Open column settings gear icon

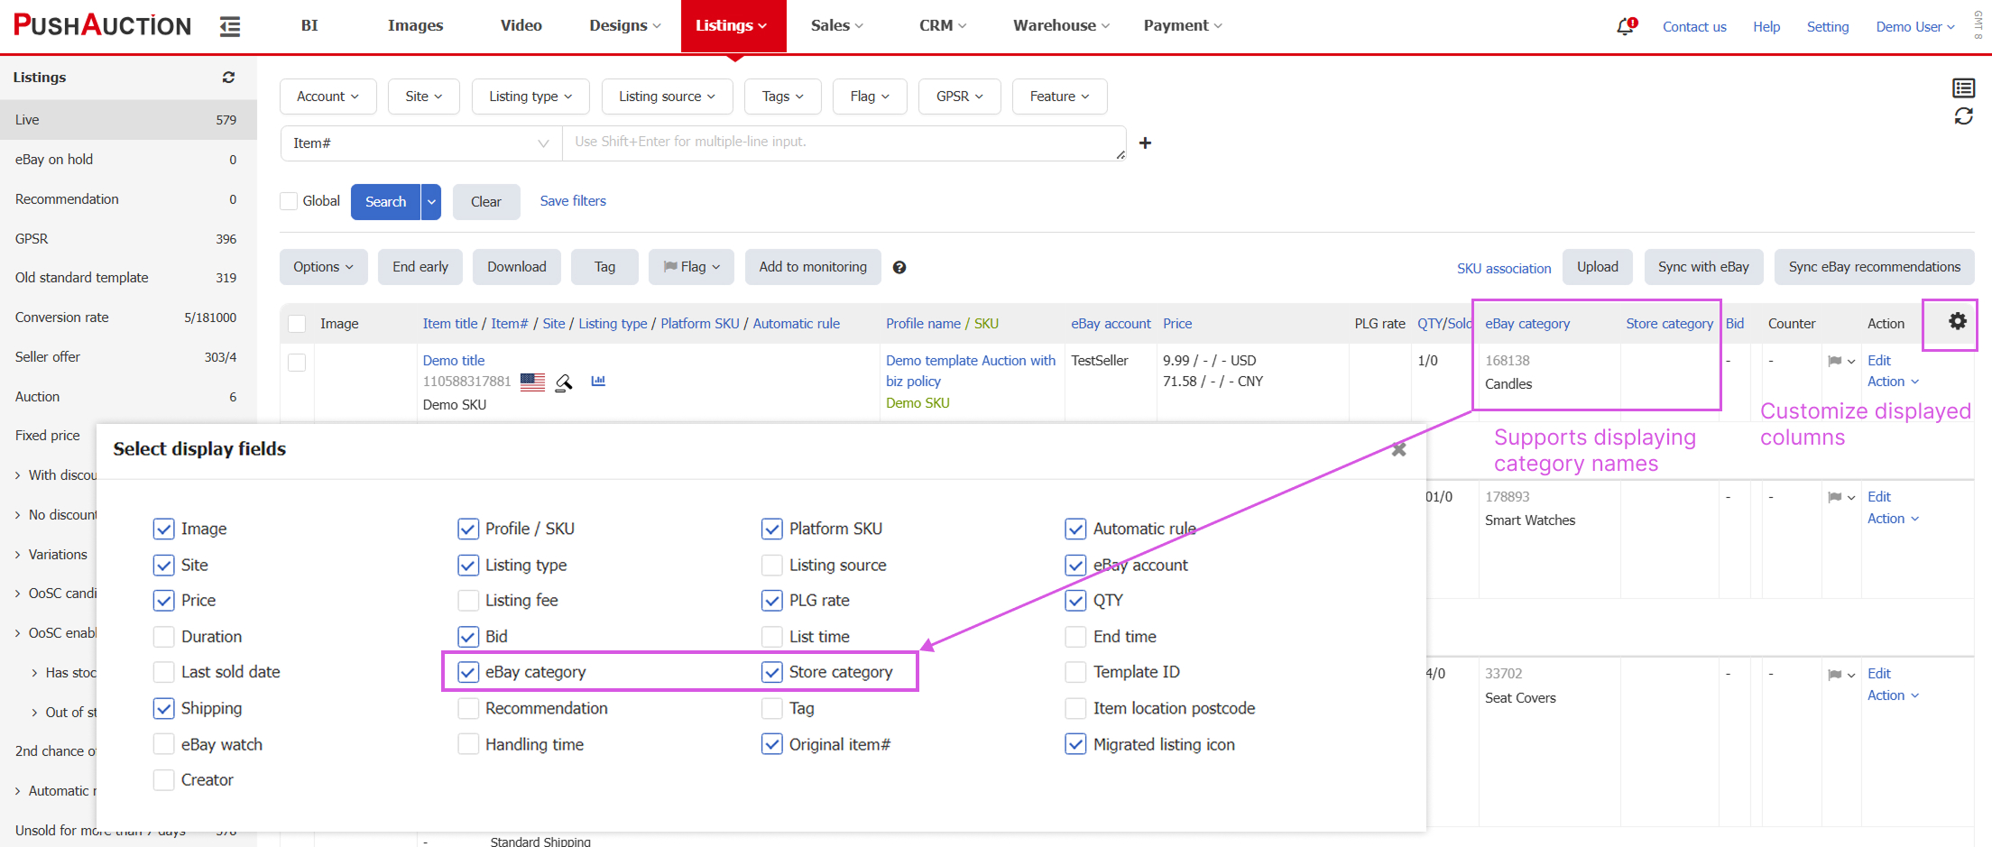(1957, 322)
